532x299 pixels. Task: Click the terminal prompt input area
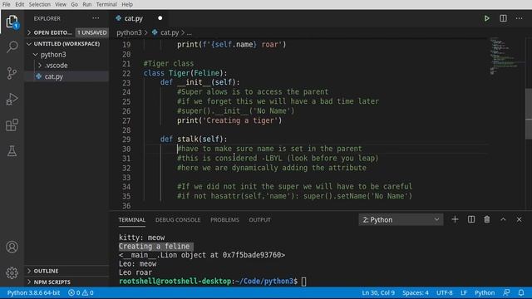(x=303, y=282)
